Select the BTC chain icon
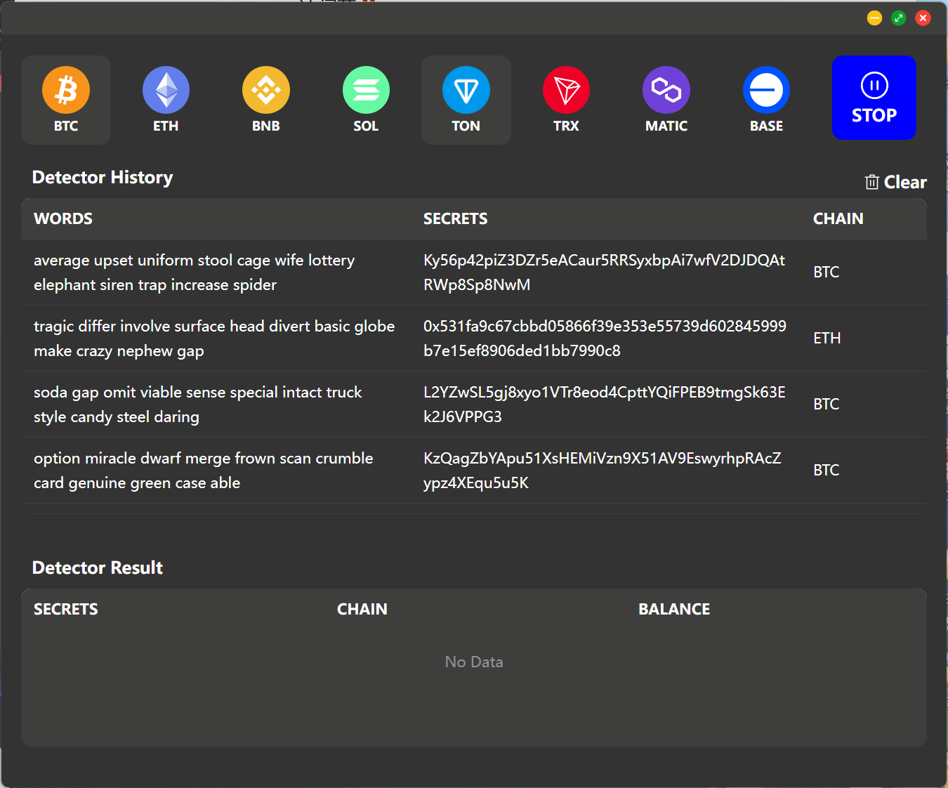948x788 pixels. [66, 91]
